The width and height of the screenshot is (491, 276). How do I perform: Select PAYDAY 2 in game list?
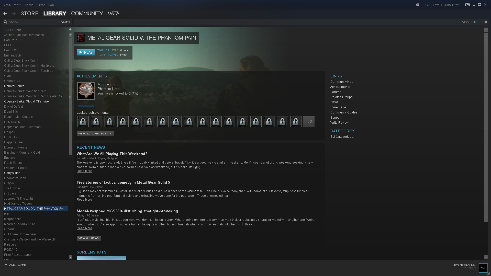[x=11, y=250]
